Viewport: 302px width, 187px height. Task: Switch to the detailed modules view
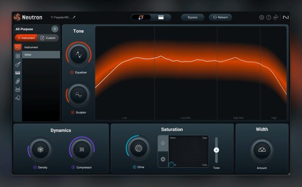161,18
